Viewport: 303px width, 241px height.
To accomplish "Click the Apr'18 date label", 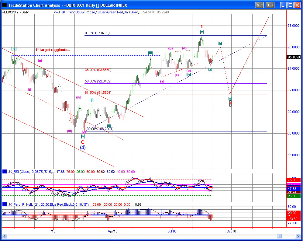I will coord(113,231).
